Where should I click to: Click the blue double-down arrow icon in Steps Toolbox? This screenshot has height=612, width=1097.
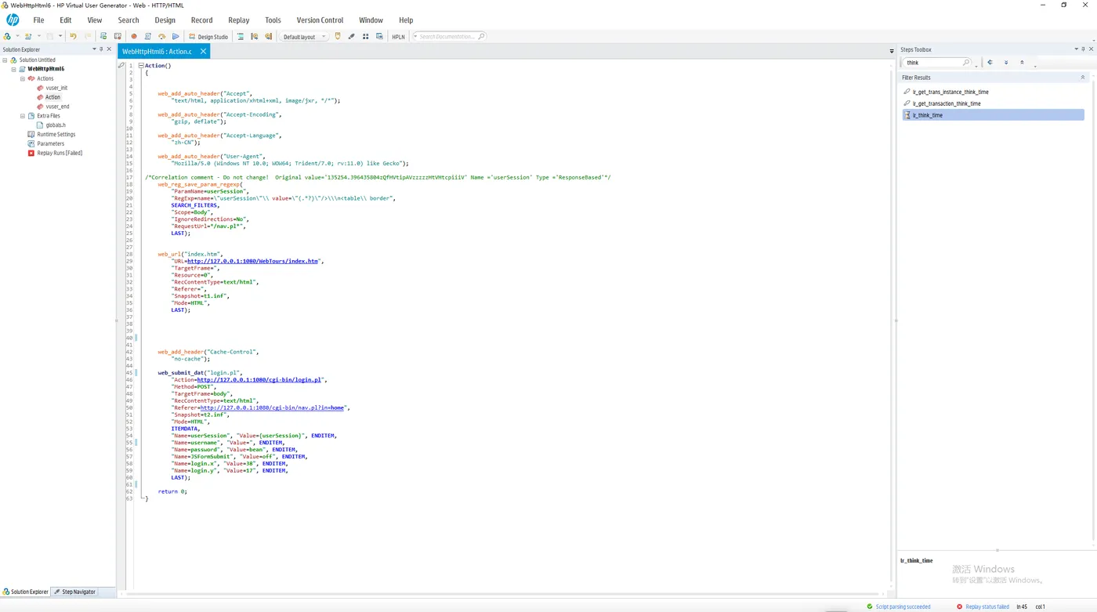click(x=1006, y=63)
